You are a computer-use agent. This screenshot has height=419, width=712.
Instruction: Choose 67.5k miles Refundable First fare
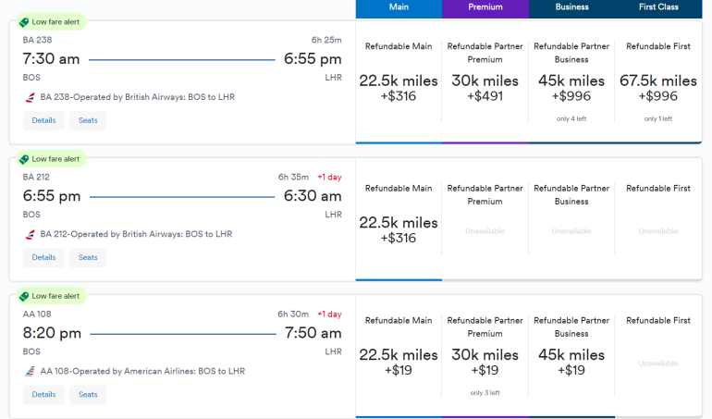[658, 88]
